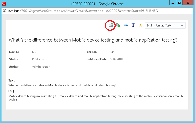Click the language dropdown arrow
The width and height of the screenshot is (195, 123).
tap(182, 26)
